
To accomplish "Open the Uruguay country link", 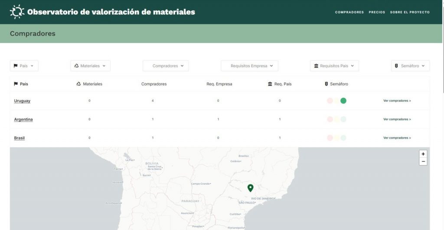I will [x=22, y=101].
